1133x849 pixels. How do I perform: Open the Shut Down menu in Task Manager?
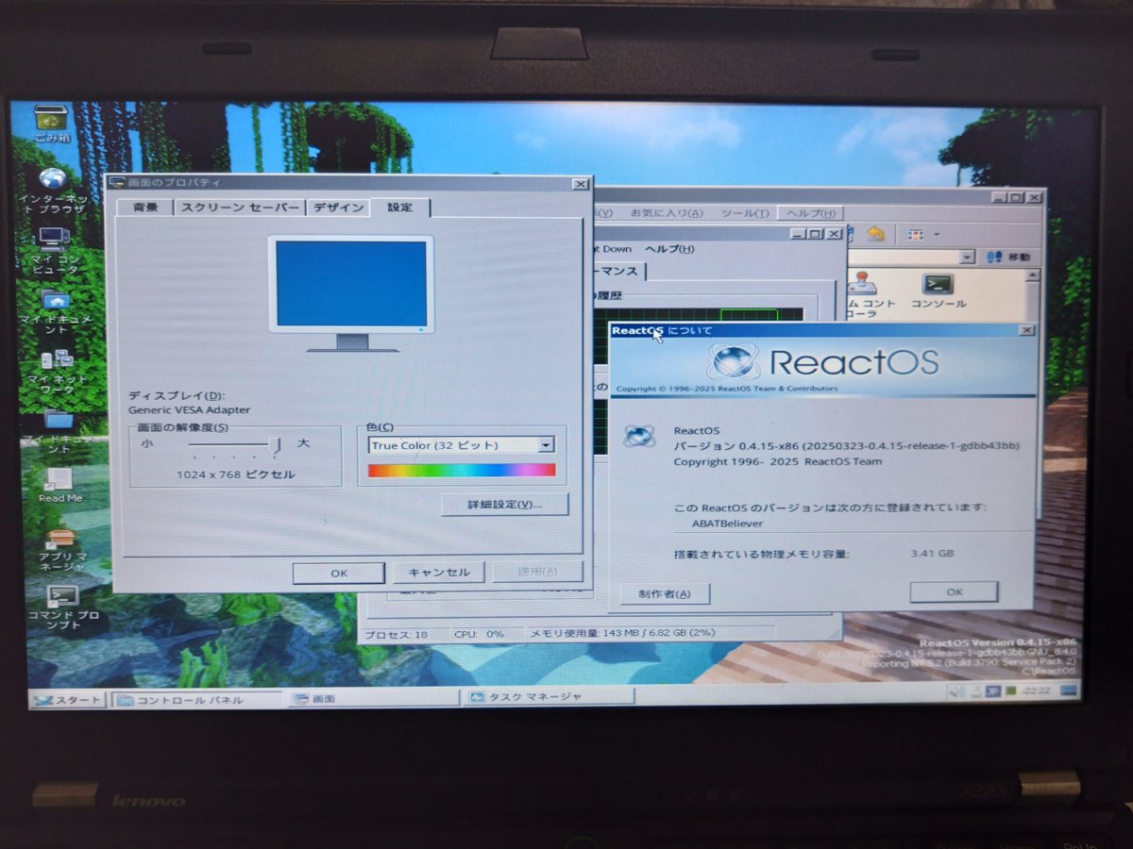tap(614, 249)
